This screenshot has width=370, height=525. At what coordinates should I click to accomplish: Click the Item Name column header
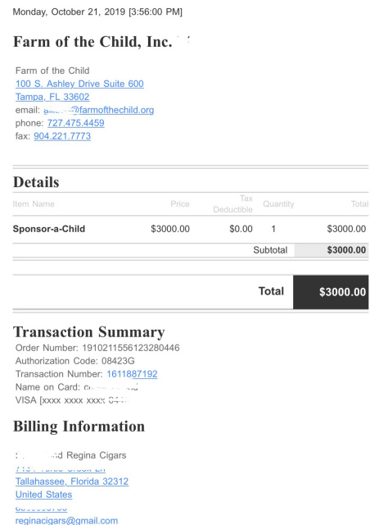pyautogui.click(x=34, y=204)
